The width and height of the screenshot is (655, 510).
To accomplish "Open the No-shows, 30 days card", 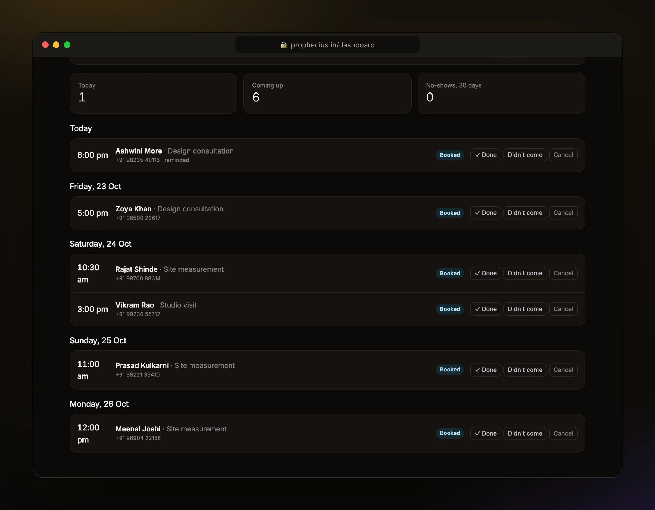I will pos(501,94).
